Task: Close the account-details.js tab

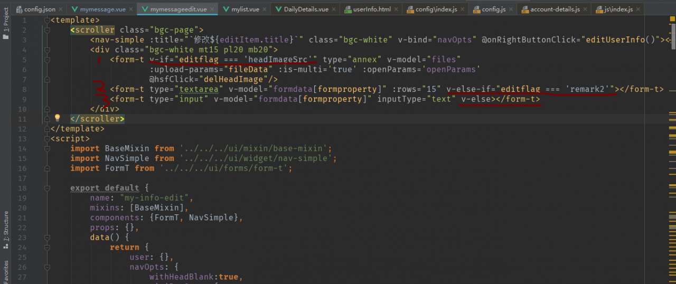Action: (x=586, y=10)
